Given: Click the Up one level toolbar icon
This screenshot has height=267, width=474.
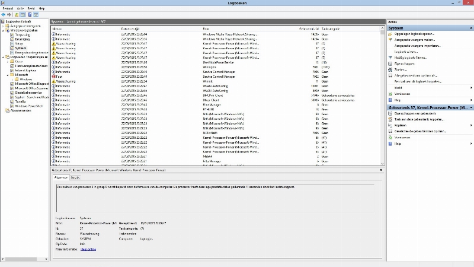Looking at the screenshot, I should [x=17, y=14].
